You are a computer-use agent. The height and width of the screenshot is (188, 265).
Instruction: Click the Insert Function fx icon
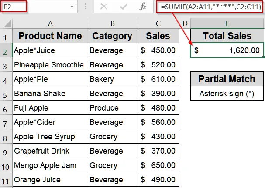[143, 7]
